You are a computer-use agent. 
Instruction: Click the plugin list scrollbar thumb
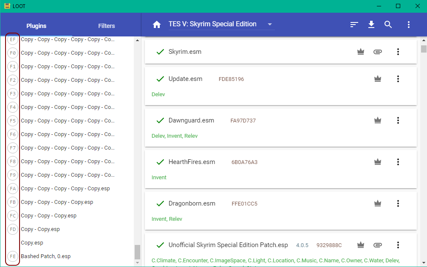[137, 252]
